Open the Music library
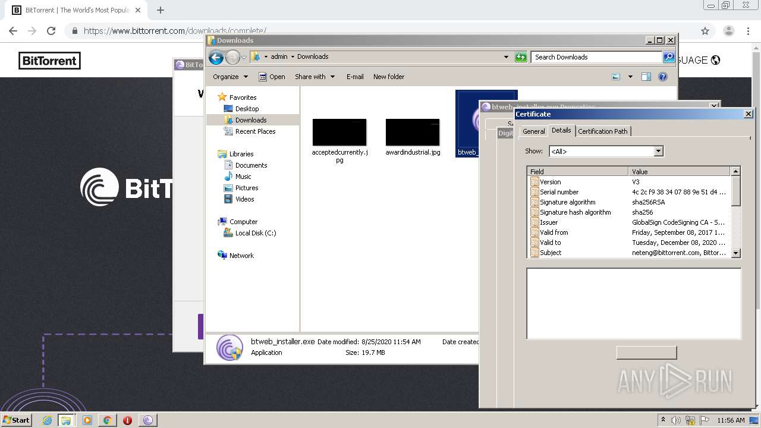 (x=243, y=177)
